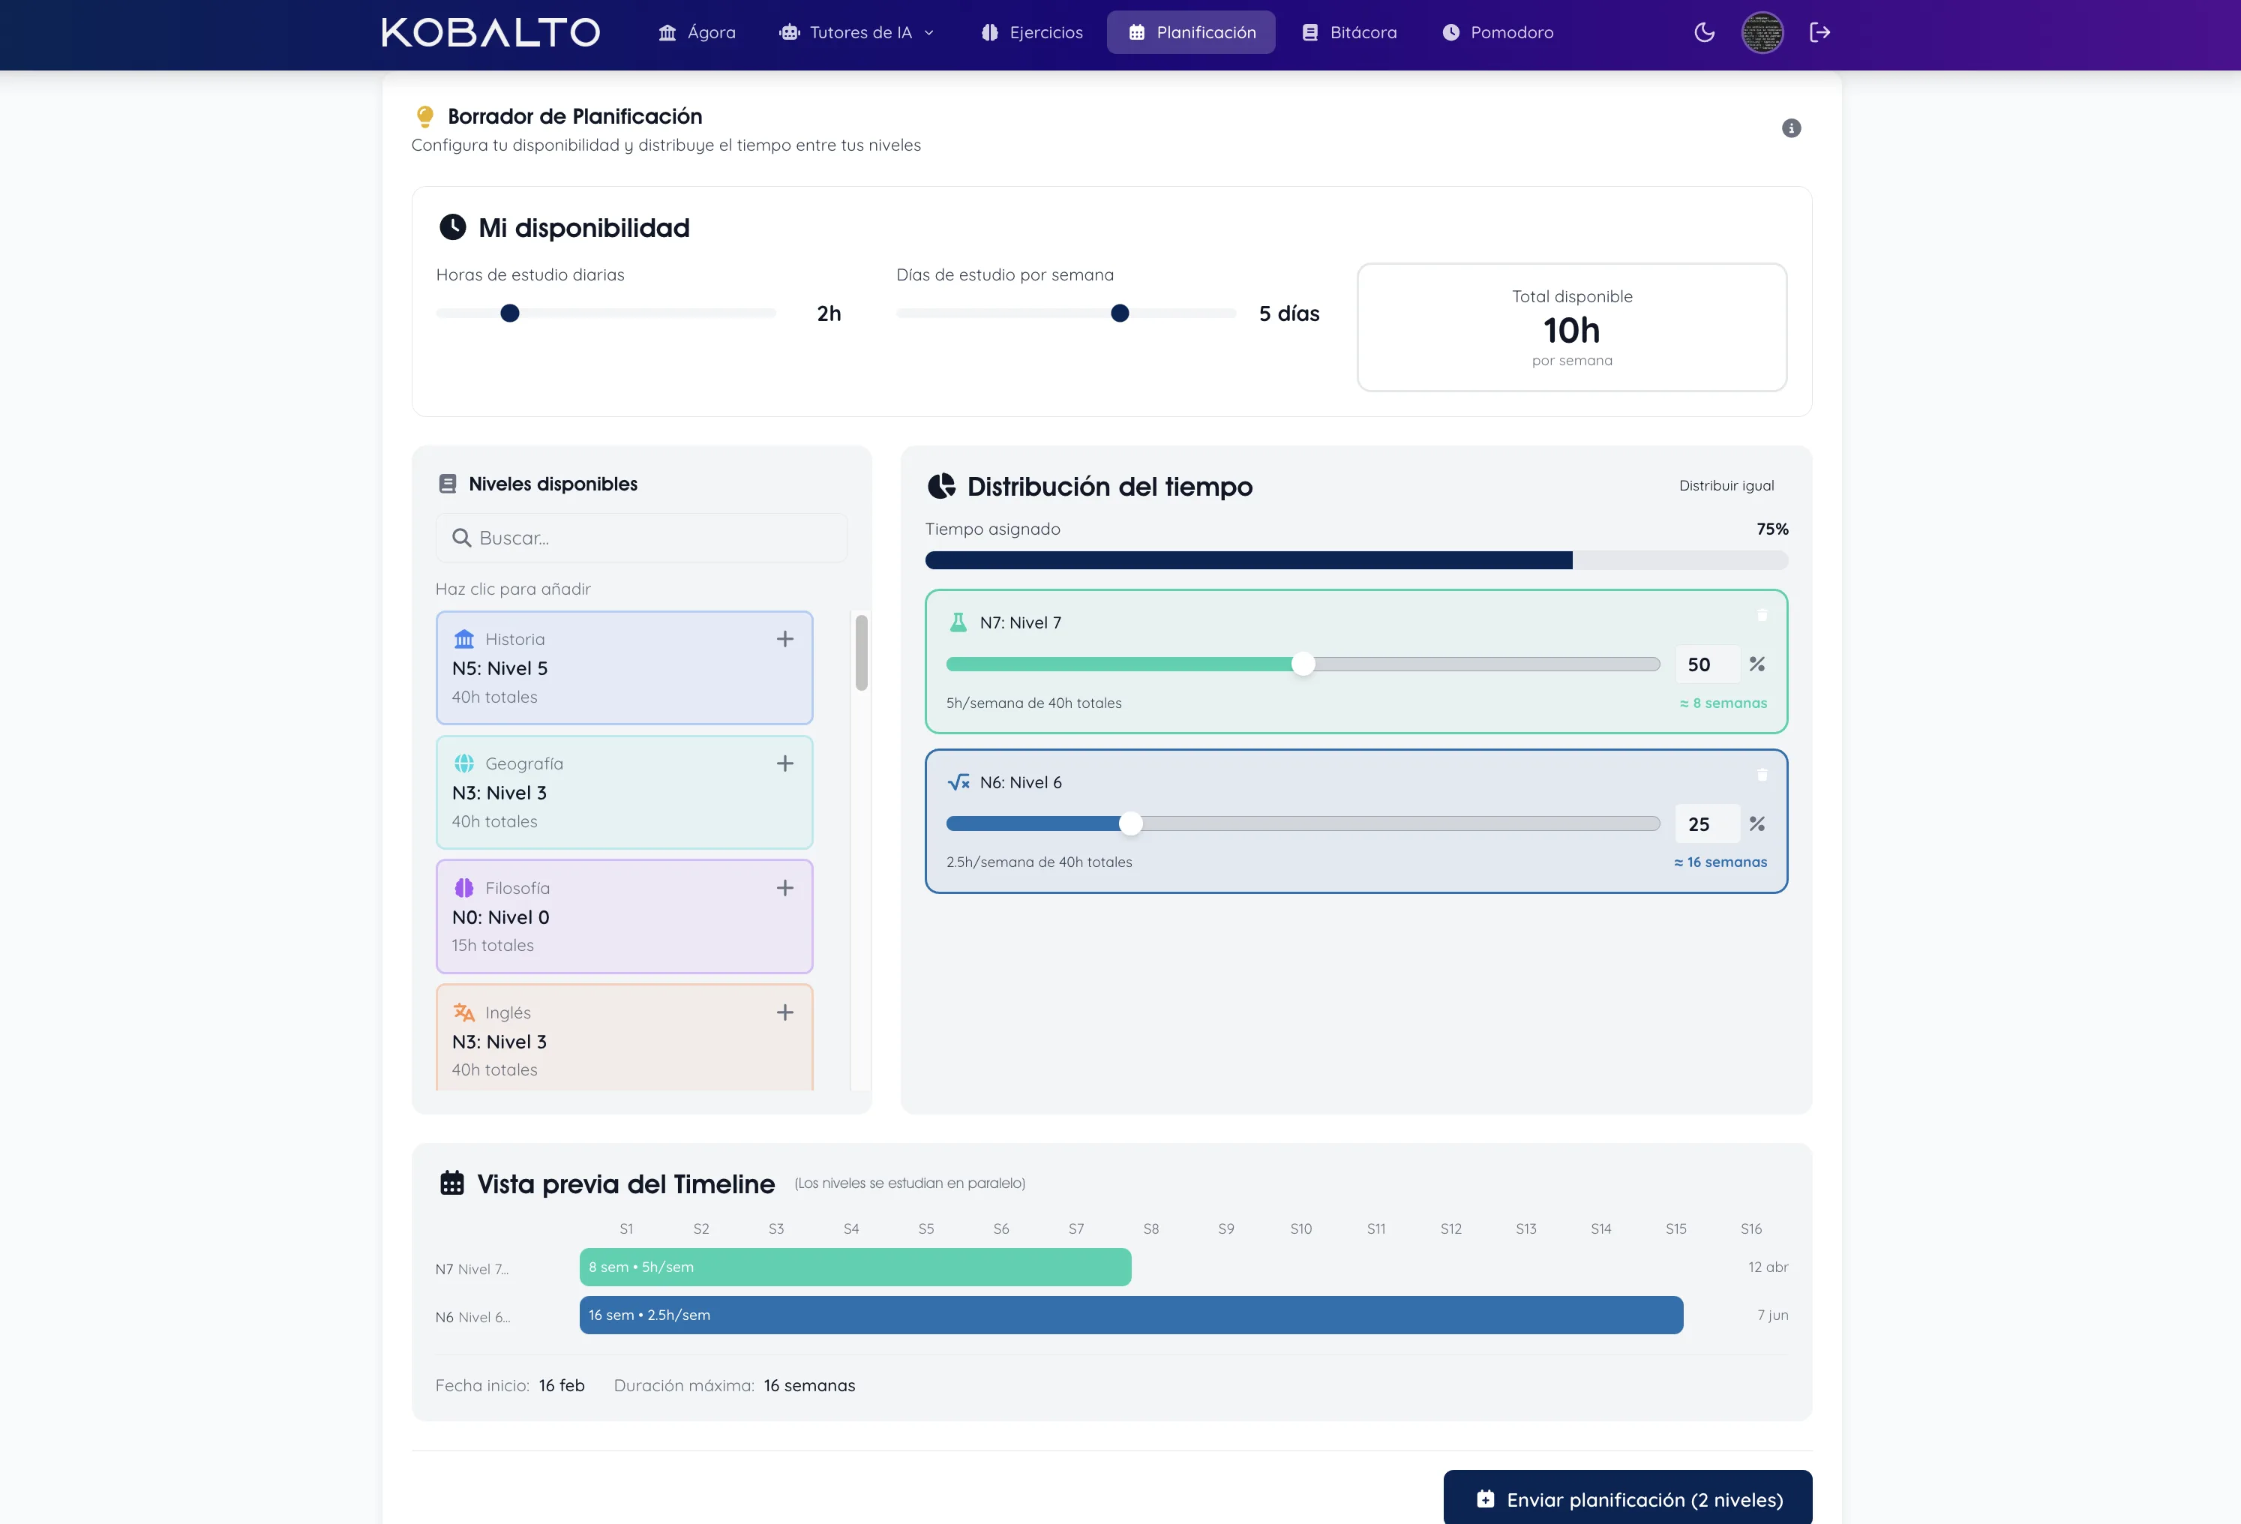Image resolution: width=2241 pixels, height=1524 pixels.
Task: Open the Pomodoro page
Action: (1498, 31)
